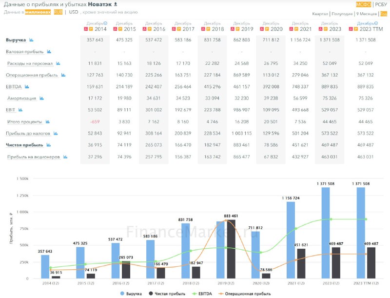Open the orange report icon for 2014

(91, 29)
